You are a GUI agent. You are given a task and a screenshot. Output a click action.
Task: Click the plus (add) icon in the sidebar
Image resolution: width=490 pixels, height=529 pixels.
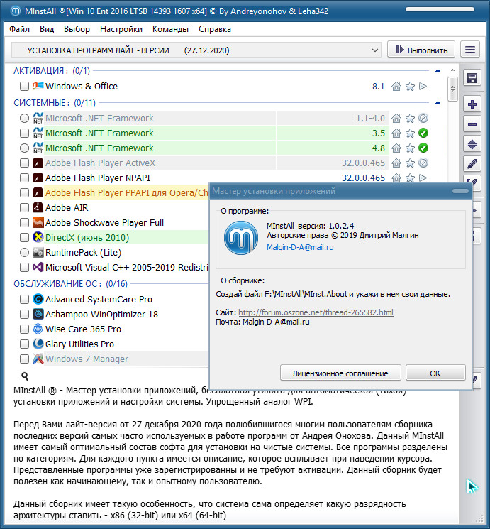(x=472, y=104)
